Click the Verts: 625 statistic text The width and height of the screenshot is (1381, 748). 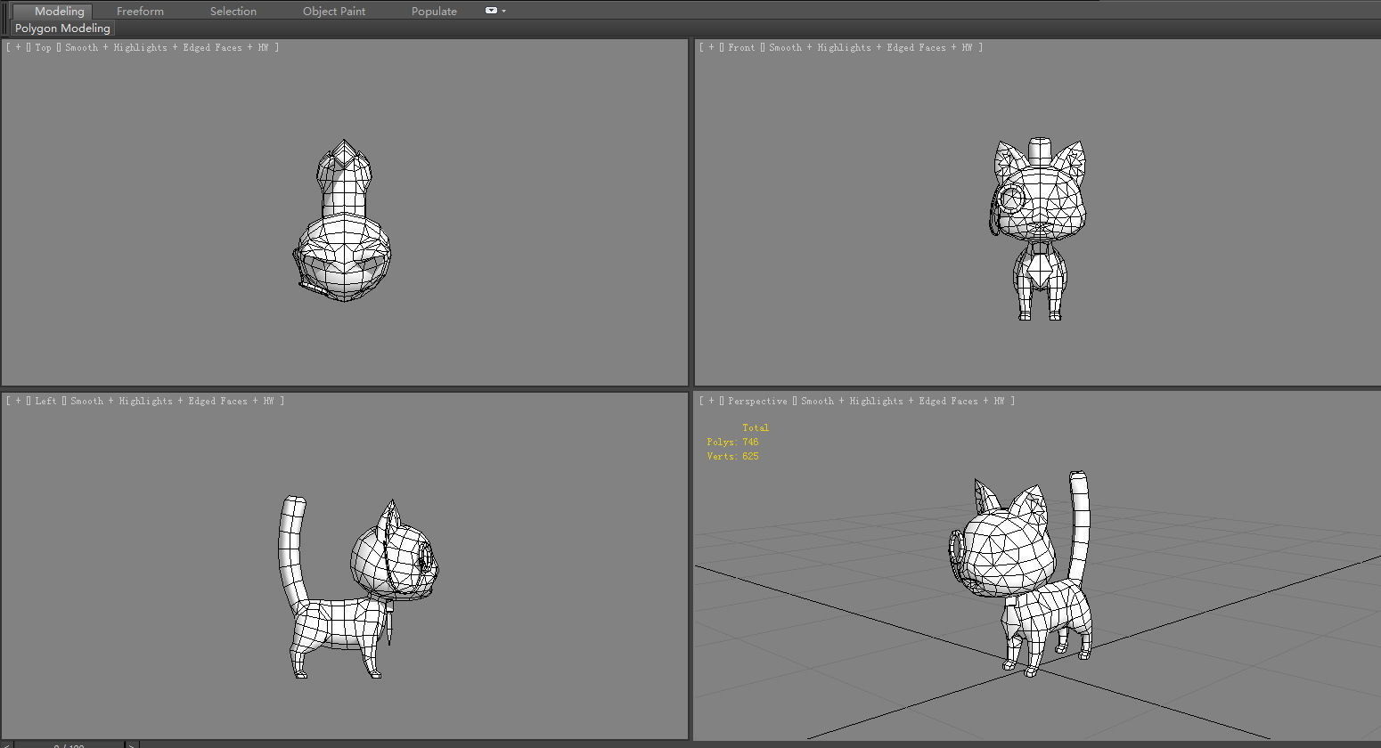coord(732,456)
